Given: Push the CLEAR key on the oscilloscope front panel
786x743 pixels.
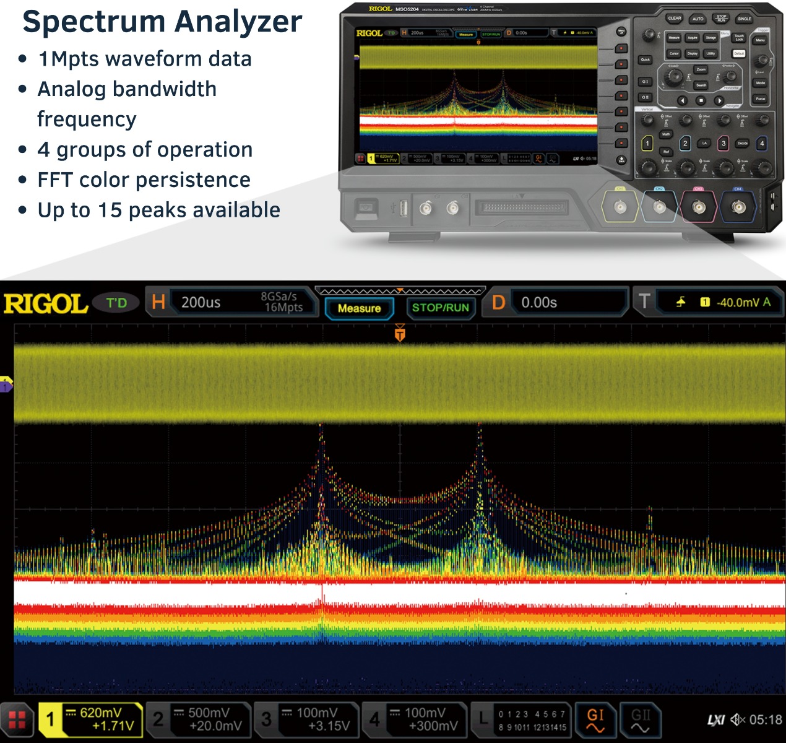Looking at the screenshot, I should 675,19.
